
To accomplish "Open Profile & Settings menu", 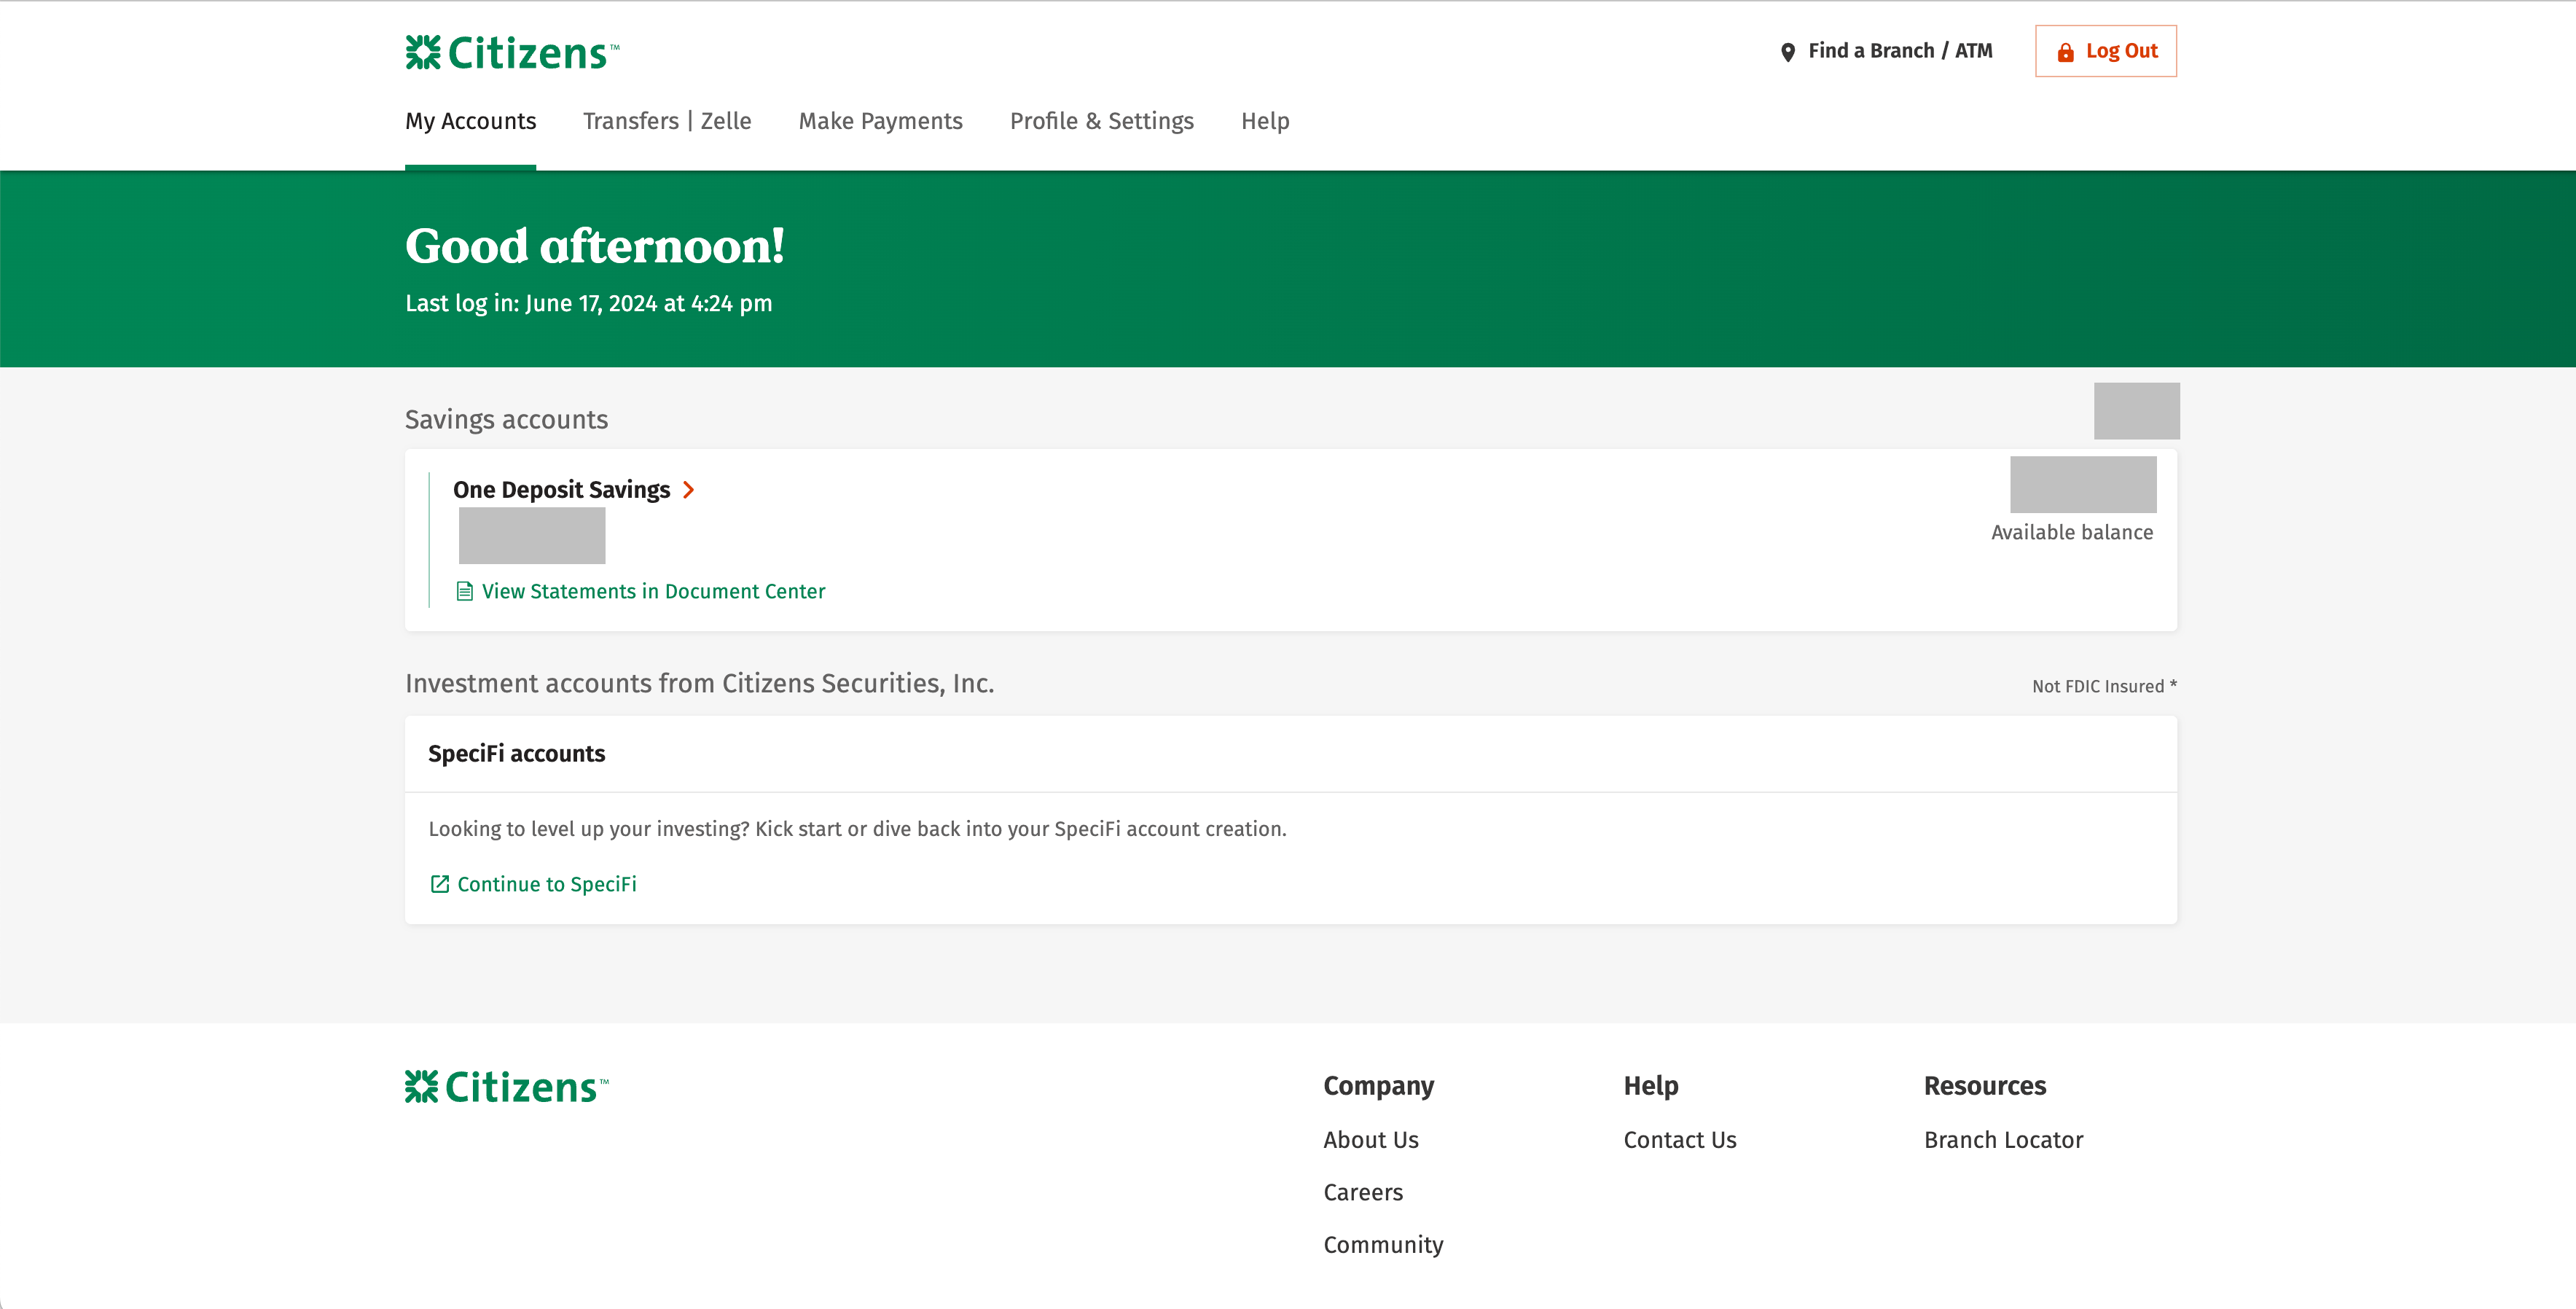I will 1101,121.
